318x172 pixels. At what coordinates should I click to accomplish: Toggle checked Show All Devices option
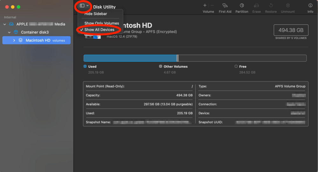point(99,30)
